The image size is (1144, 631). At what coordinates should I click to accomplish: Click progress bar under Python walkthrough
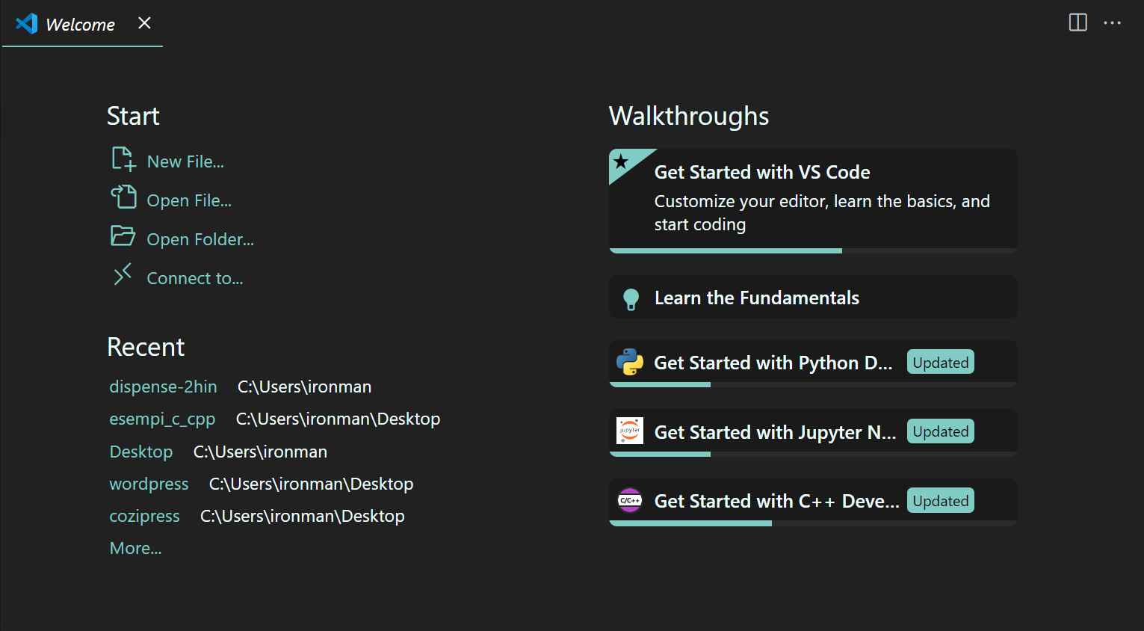coord(813,384)
